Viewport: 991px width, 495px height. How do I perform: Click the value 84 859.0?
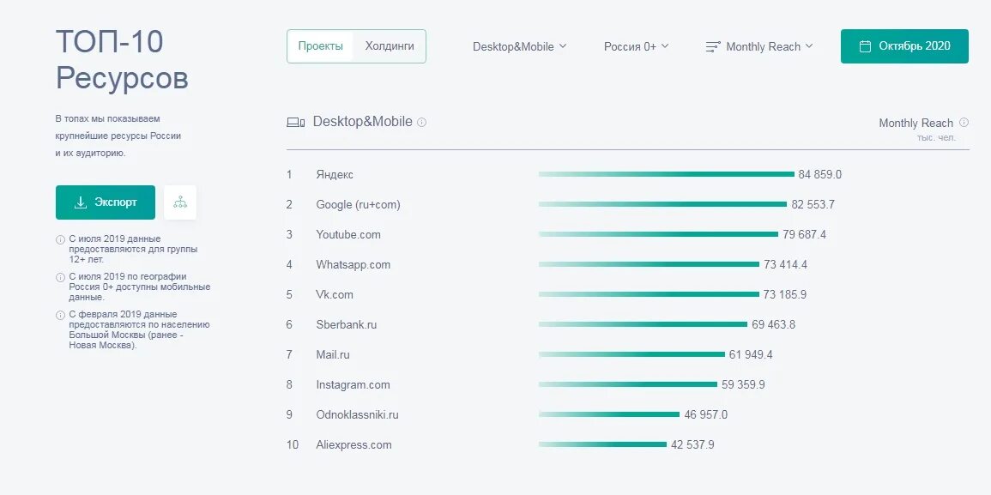pos(819,174)
